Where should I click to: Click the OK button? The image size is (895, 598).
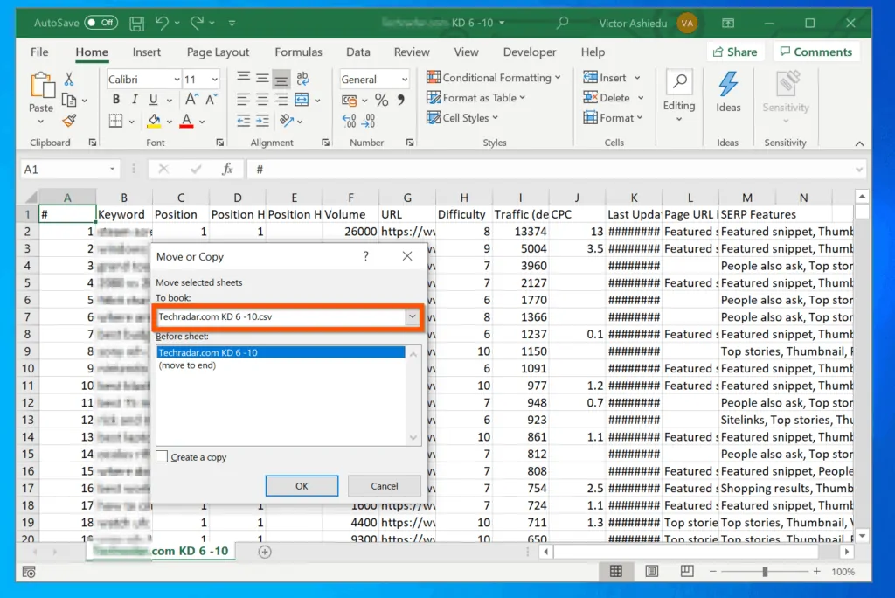click(x=302, y=485)
